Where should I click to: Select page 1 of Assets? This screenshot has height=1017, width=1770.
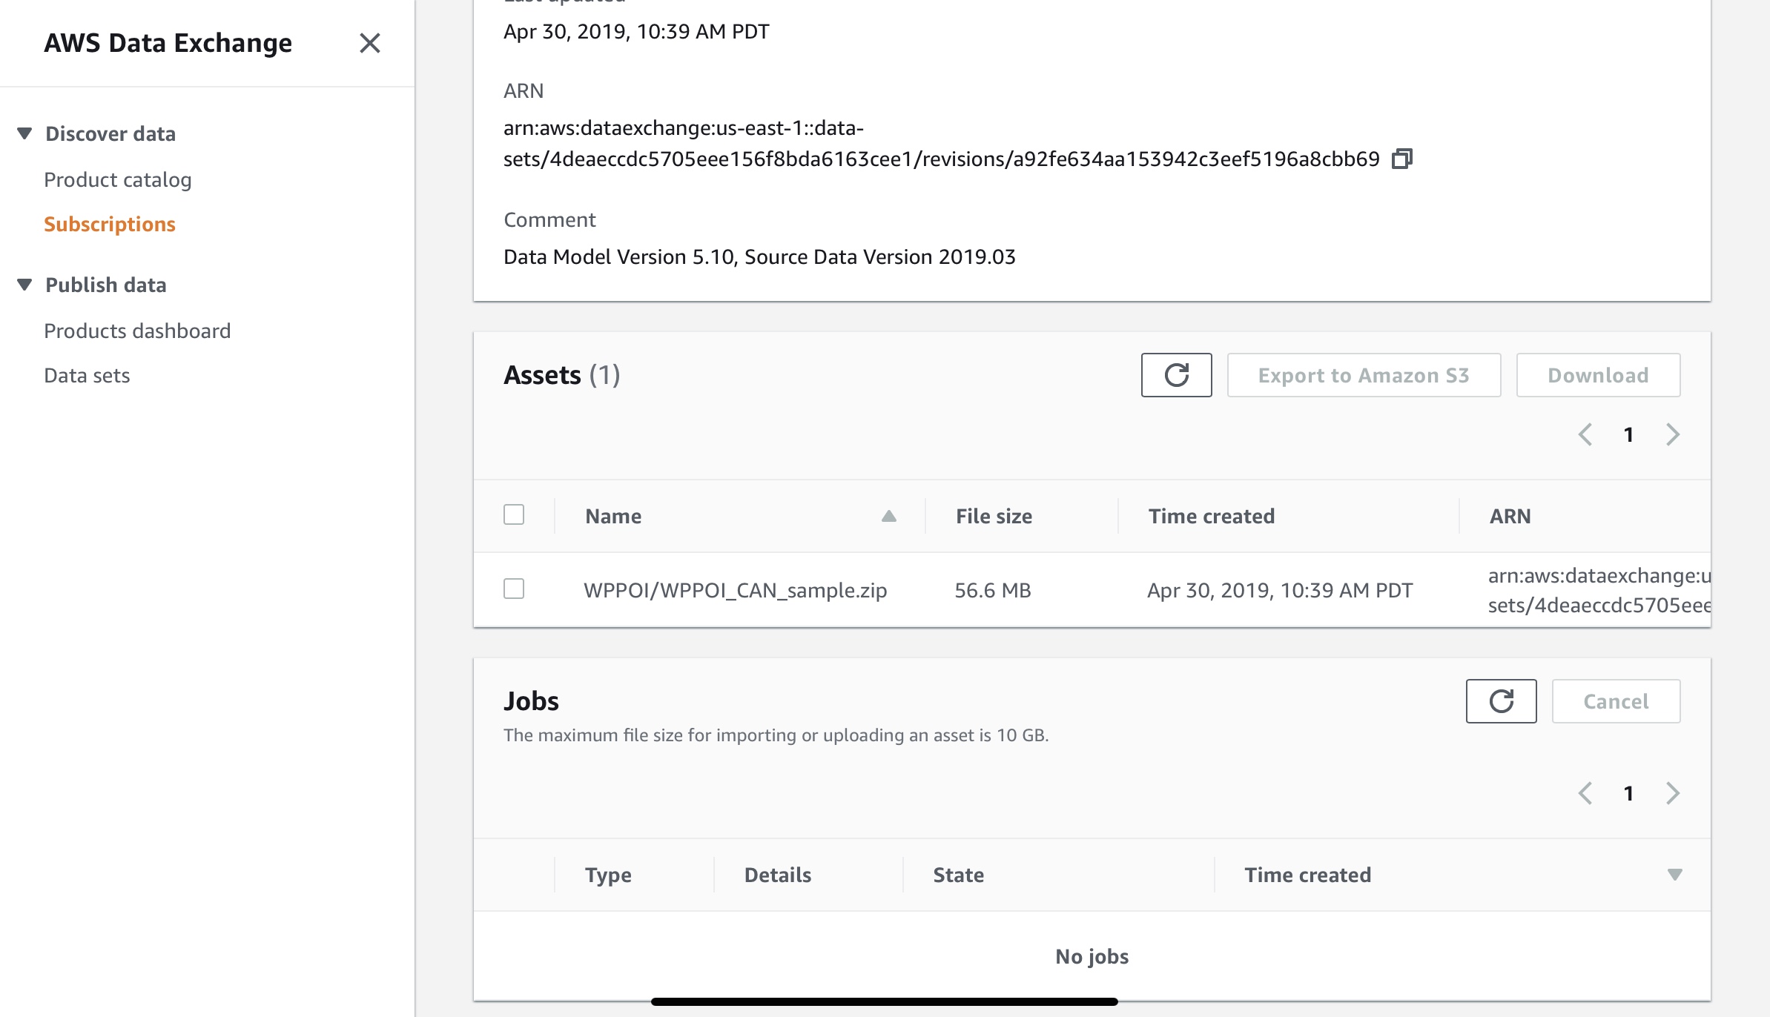tap(1629, 434)
